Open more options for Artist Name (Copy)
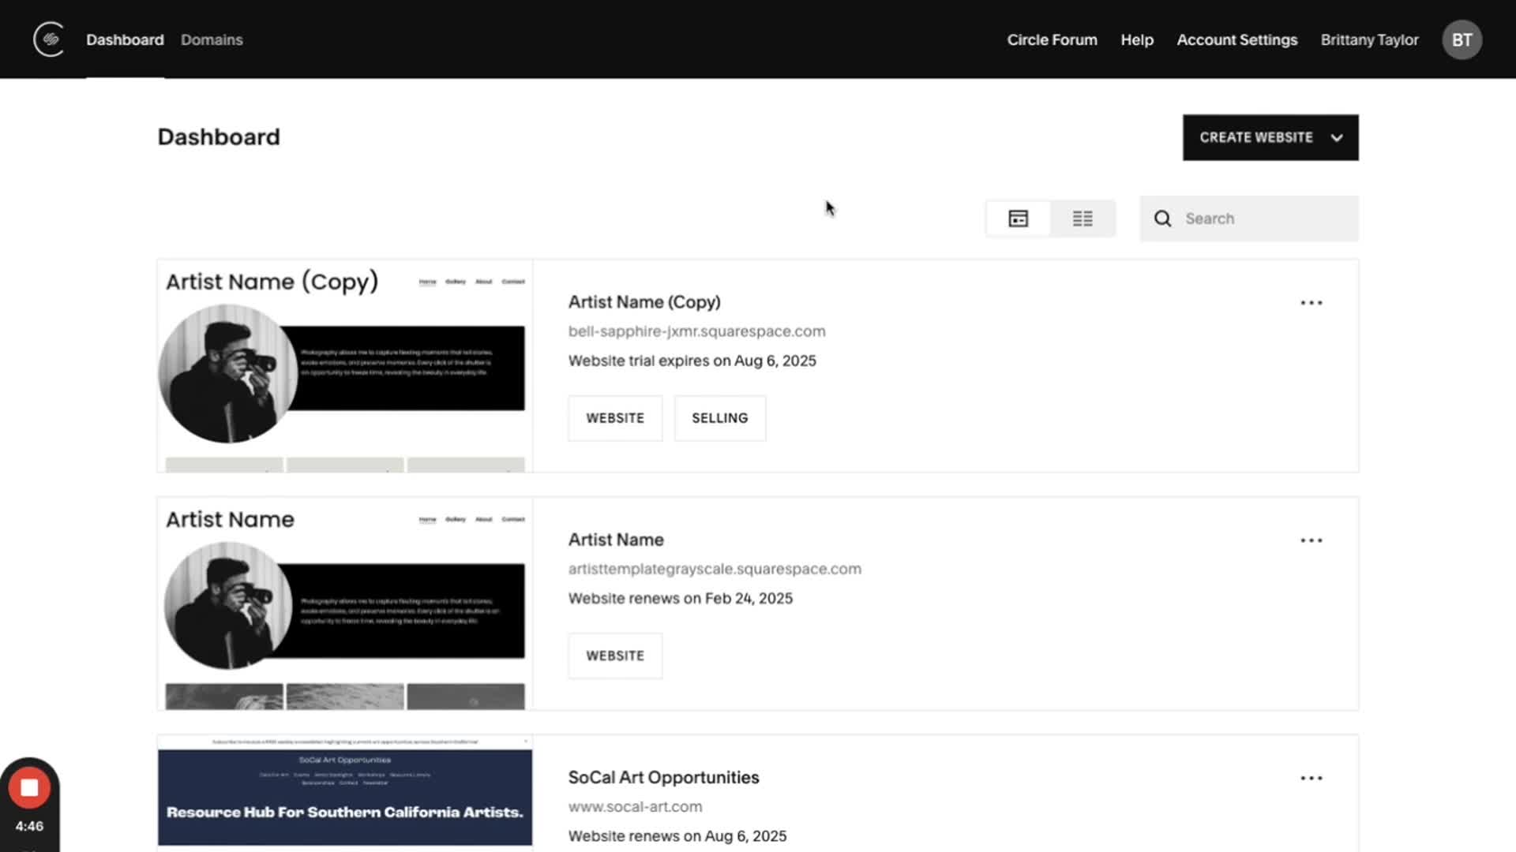 coord(1311,303)
